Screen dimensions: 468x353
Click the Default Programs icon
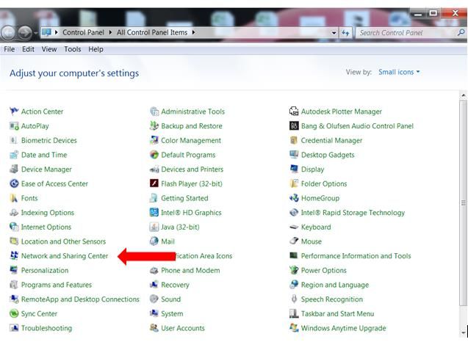154,155
